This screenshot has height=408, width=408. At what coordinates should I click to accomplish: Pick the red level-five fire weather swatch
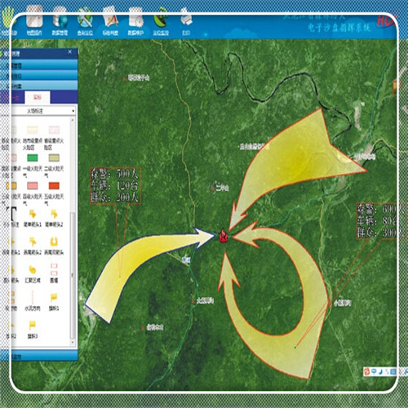click(x=54, y=186)
